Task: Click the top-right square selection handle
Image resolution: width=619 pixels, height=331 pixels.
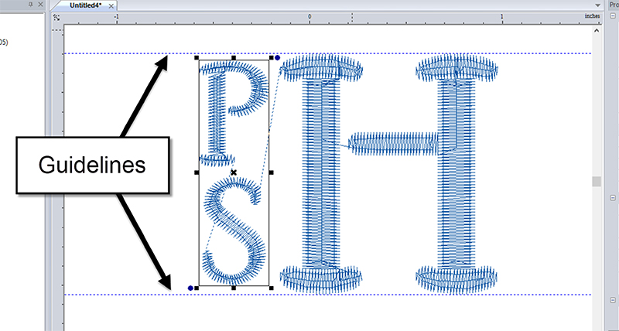Action: (272, 58)
